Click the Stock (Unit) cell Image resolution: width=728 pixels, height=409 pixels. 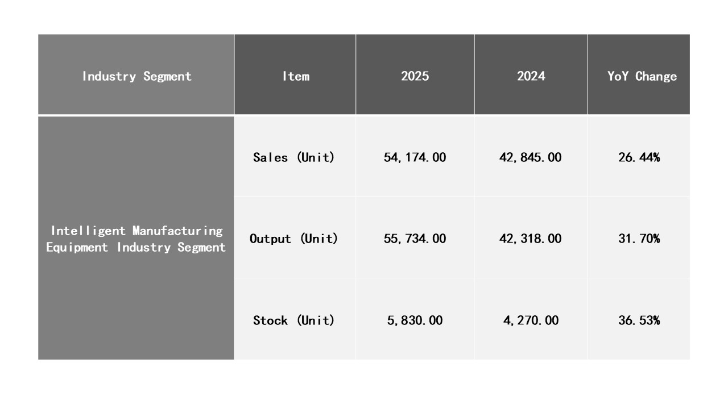tap(294, 320)
